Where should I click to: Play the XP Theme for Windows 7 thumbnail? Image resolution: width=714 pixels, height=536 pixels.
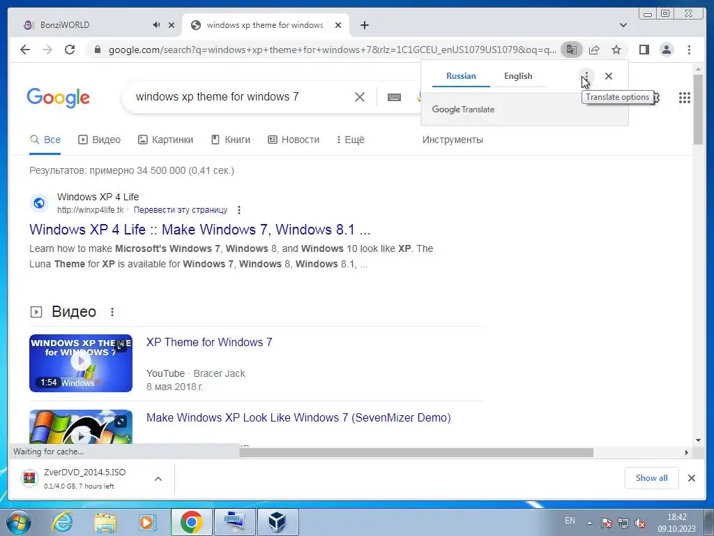point(81,363)
